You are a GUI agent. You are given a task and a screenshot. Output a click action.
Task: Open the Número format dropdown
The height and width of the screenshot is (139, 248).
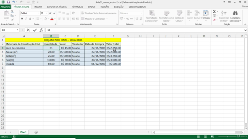click(141, 13)
